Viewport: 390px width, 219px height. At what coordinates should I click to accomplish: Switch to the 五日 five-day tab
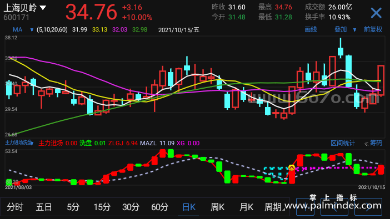click(44, 207)
